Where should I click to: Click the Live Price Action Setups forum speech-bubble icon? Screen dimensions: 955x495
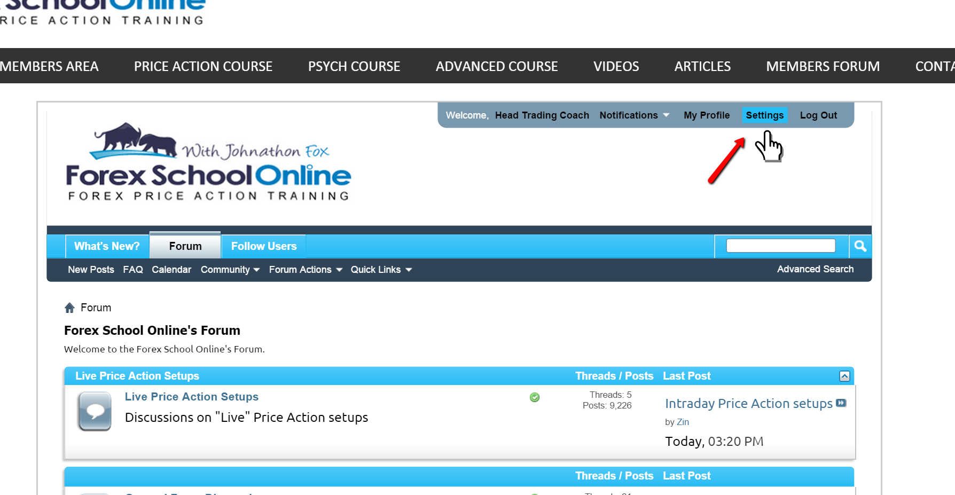(x=95, y=411)
